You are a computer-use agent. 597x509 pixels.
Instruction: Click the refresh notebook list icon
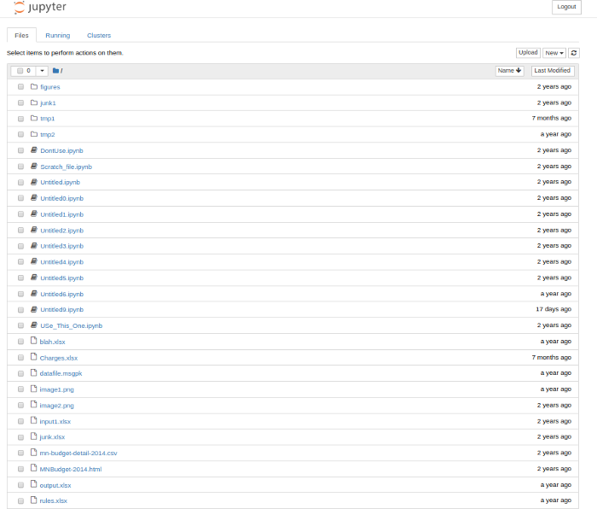point(573,53)
